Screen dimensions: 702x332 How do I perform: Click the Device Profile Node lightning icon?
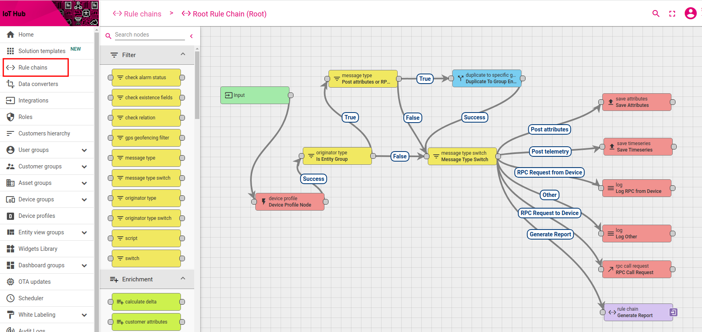[x=264, y=202]
